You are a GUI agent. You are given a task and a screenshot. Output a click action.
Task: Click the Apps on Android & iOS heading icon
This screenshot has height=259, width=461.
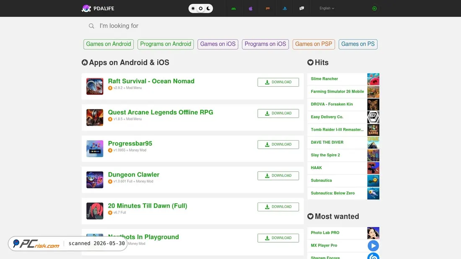[x=85, y=62]
